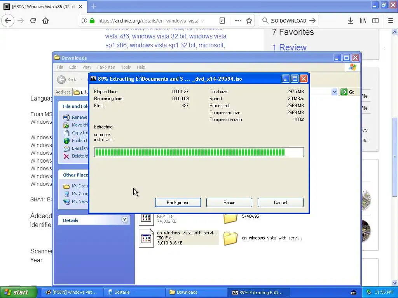This screenshot has width=398, height=298.
Task: Open My Network Places icon
Action: pos(66,201)
